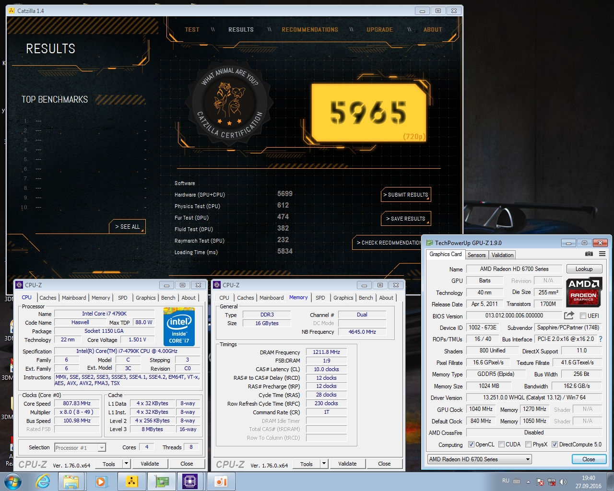Toggle the UEFI checkbox in GPU-Z
The height and width of the screenshot is (491, 614).
click(x=583, y=316)
